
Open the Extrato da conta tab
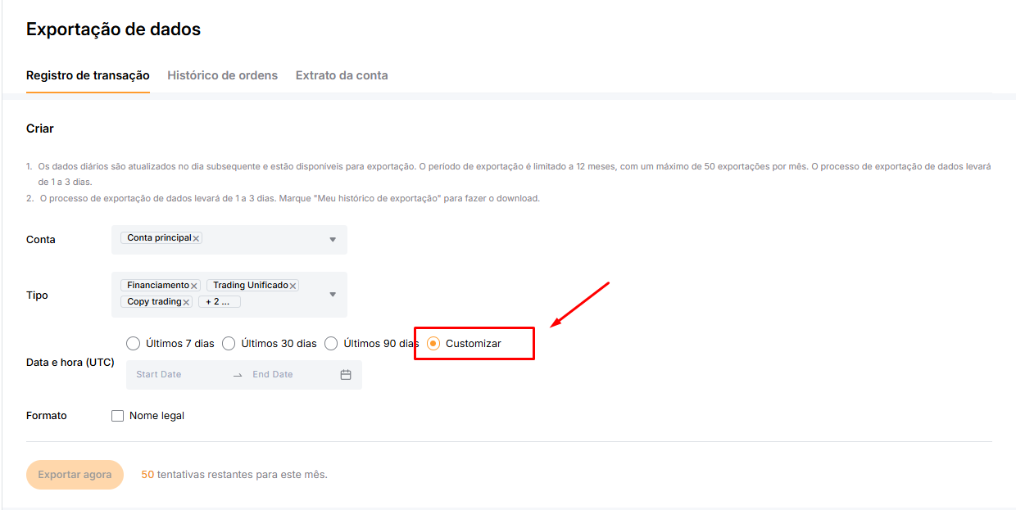click(x=342, y=75)
